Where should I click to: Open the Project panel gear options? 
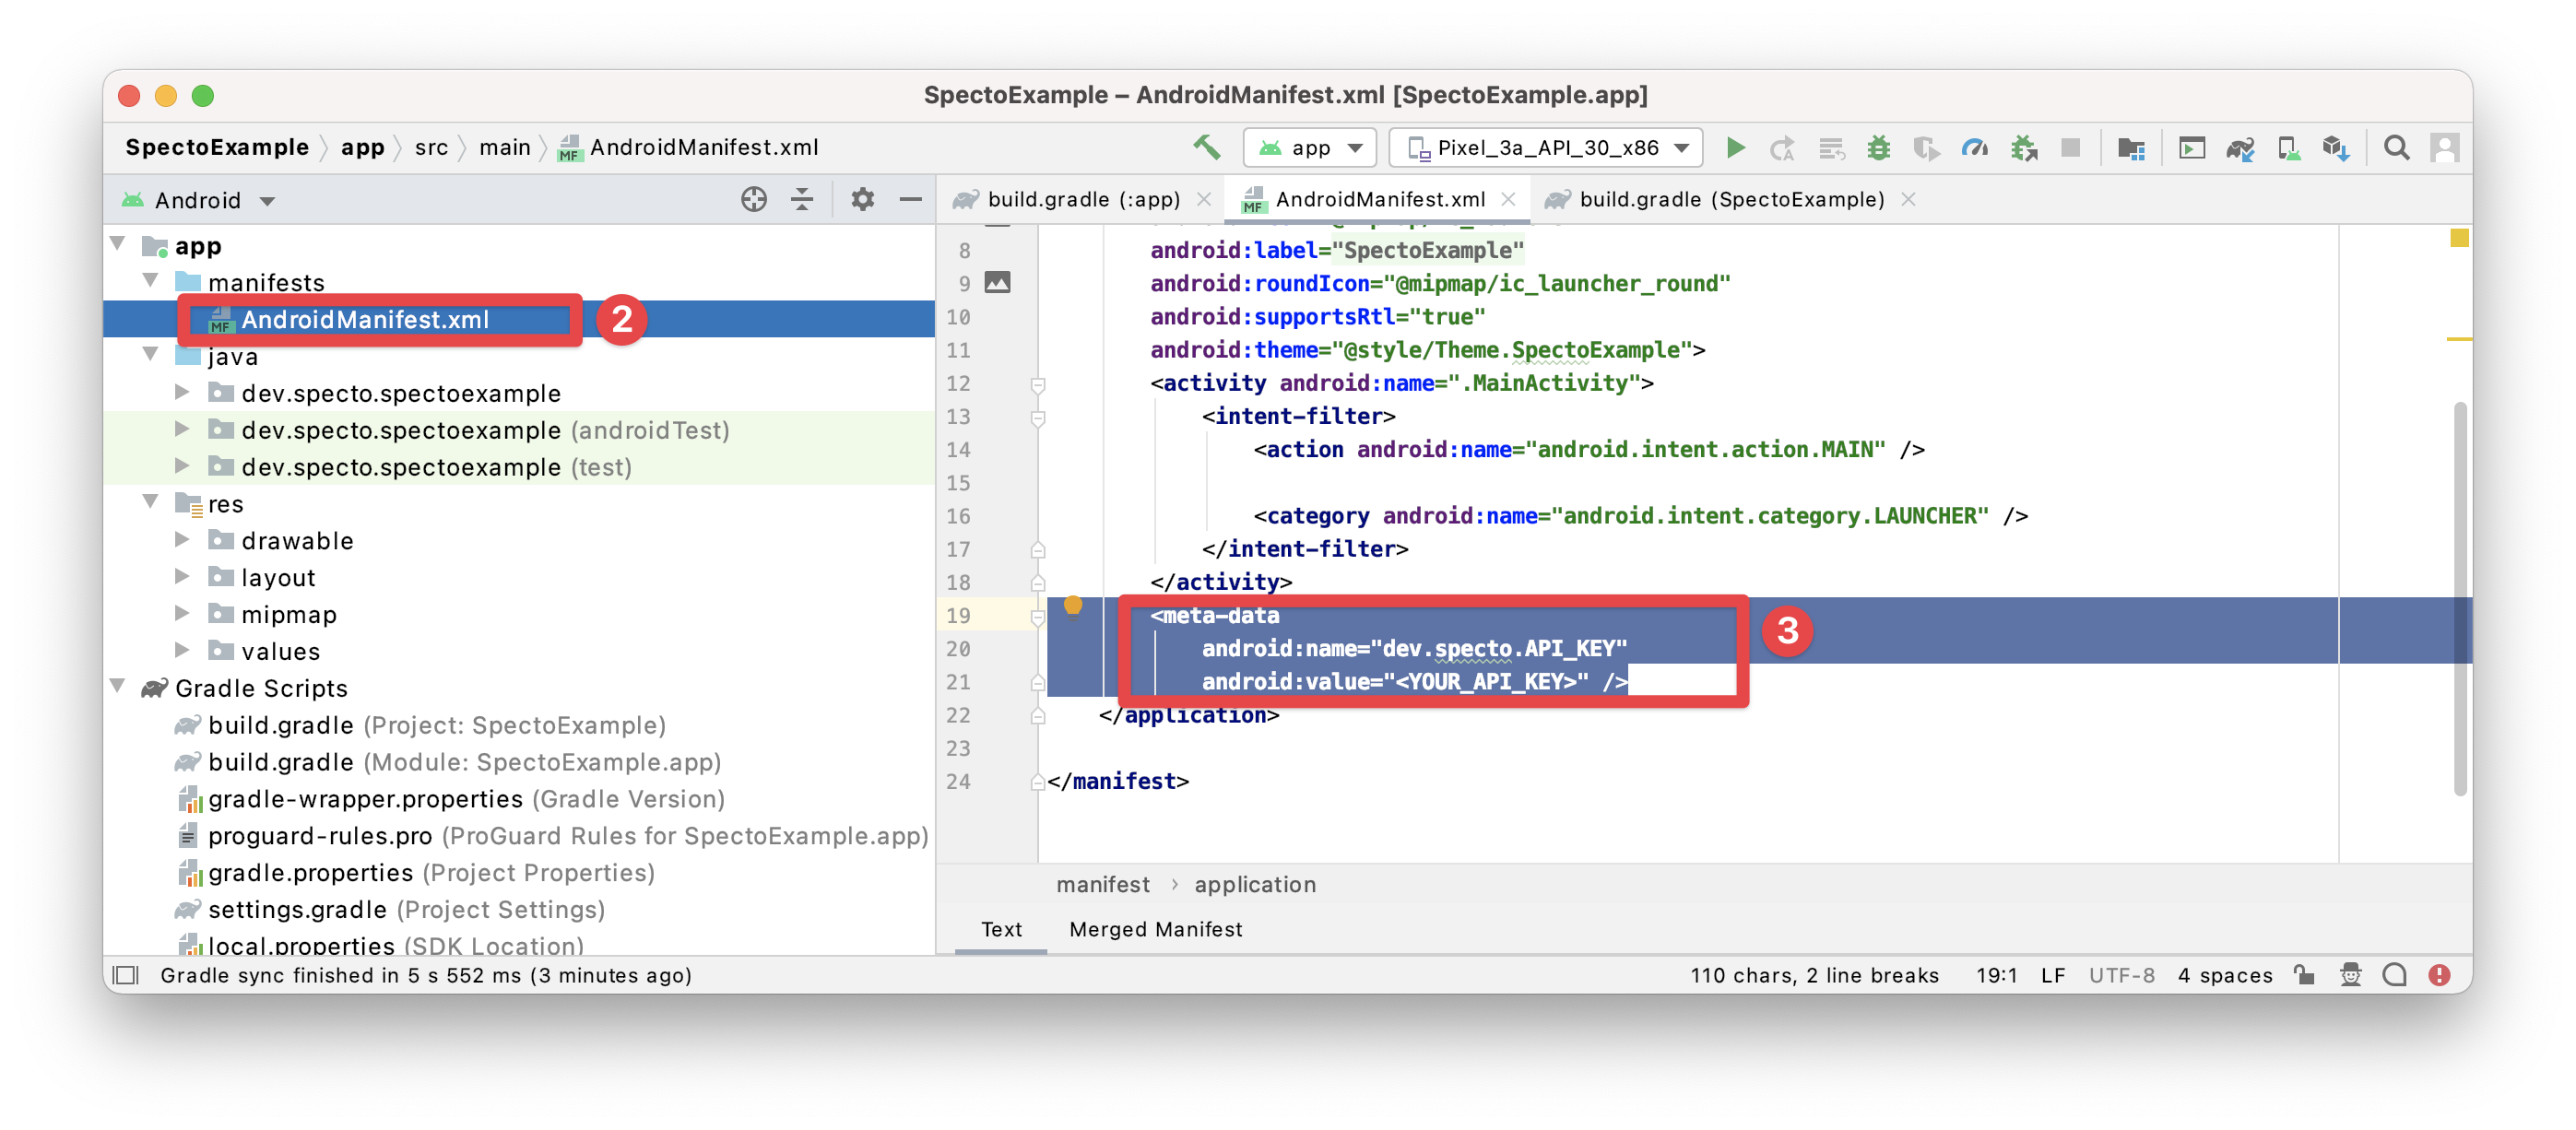tap(862, 200)
